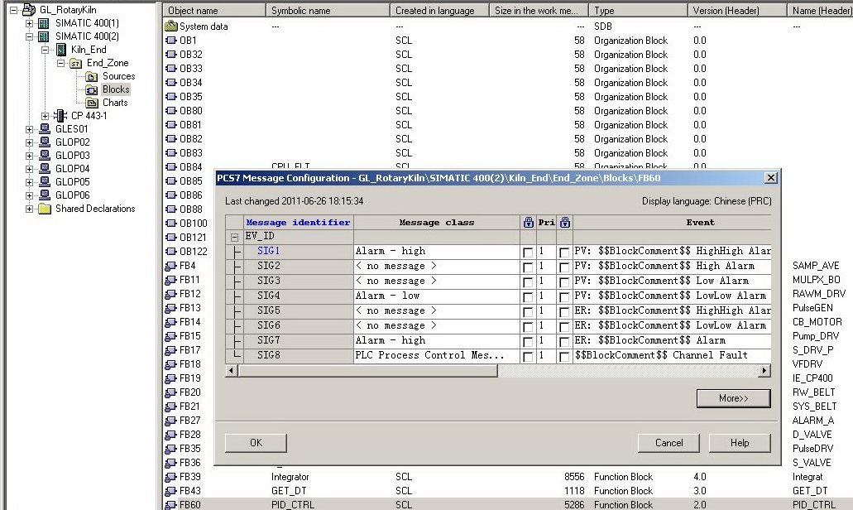The image size is (853, 510).
Task: Click the GLOP03 PC station icon
Action: pos(45,156)
